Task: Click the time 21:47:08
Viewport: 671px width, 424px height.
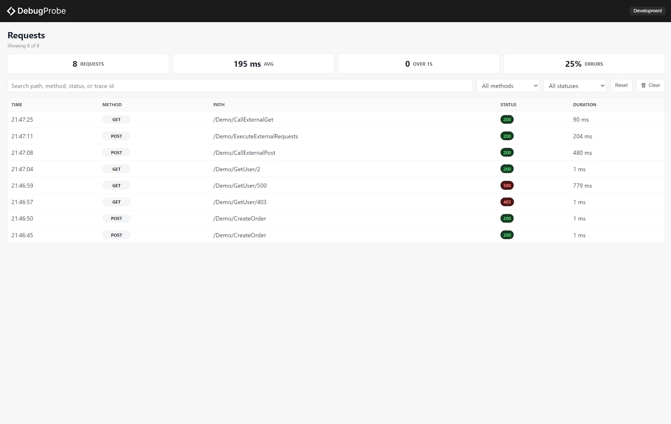Action: tap(22, 153)
